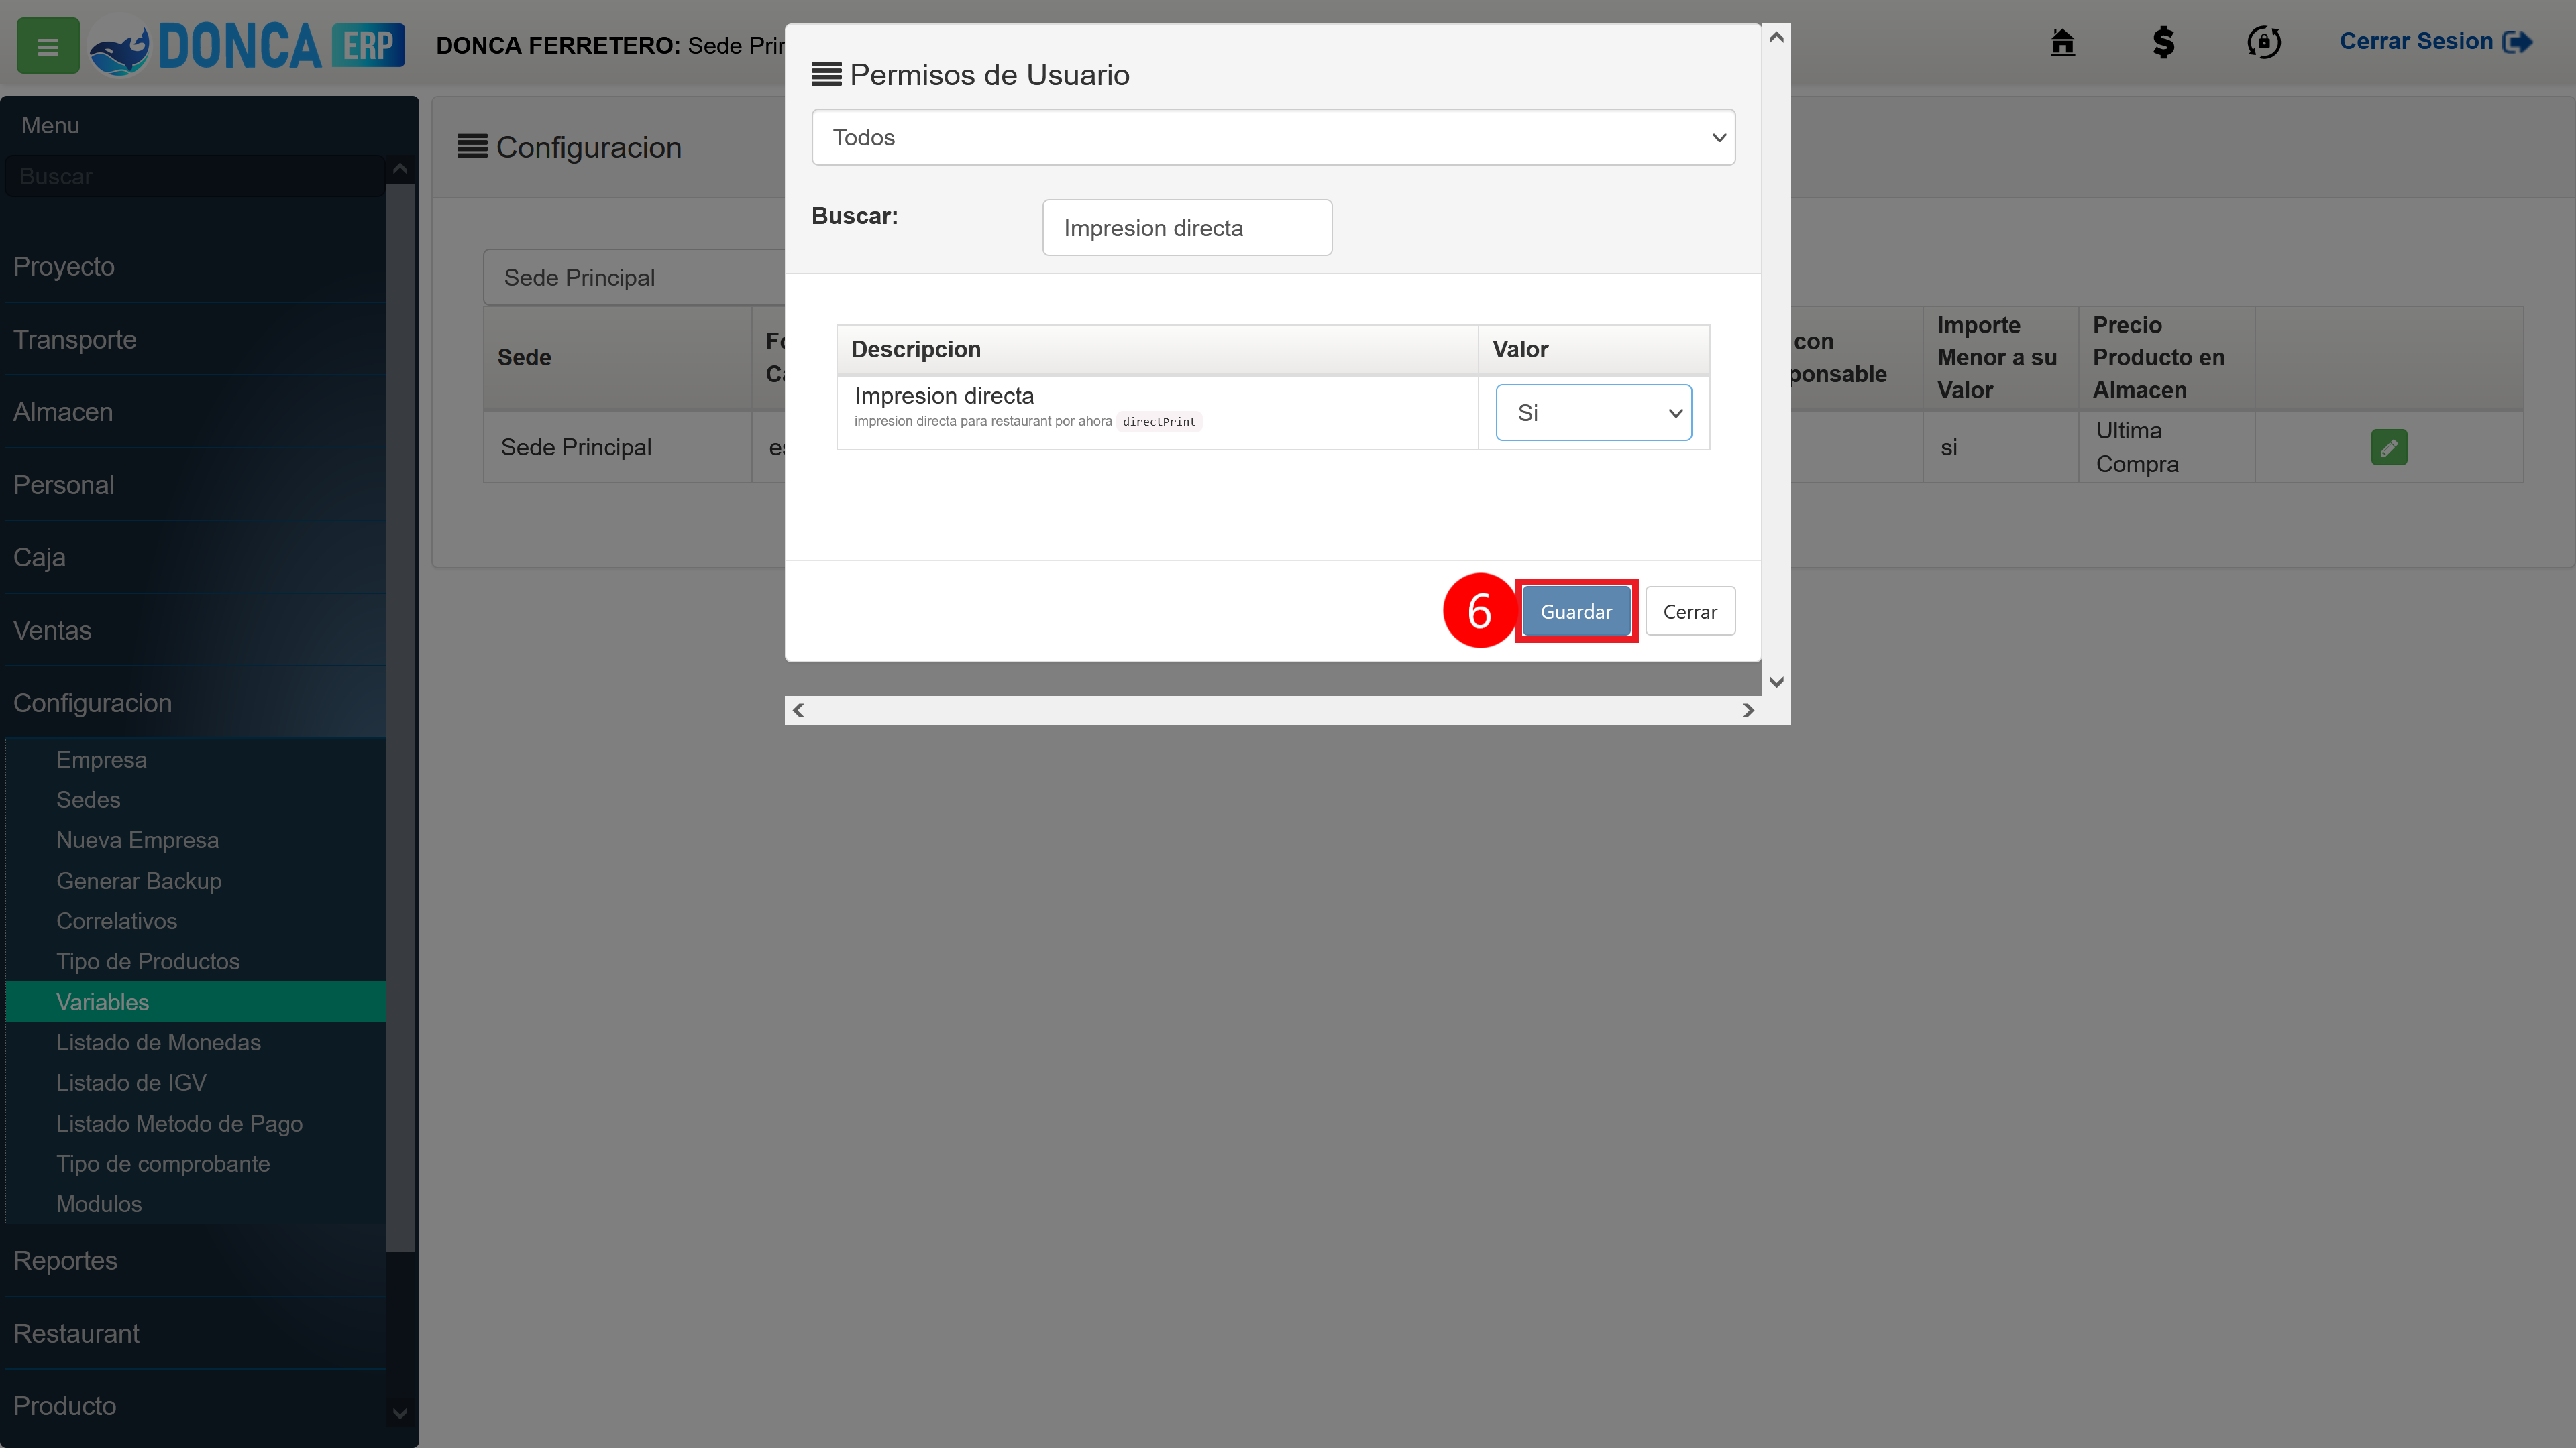Click the dollar sign icon

point(2163,42)
